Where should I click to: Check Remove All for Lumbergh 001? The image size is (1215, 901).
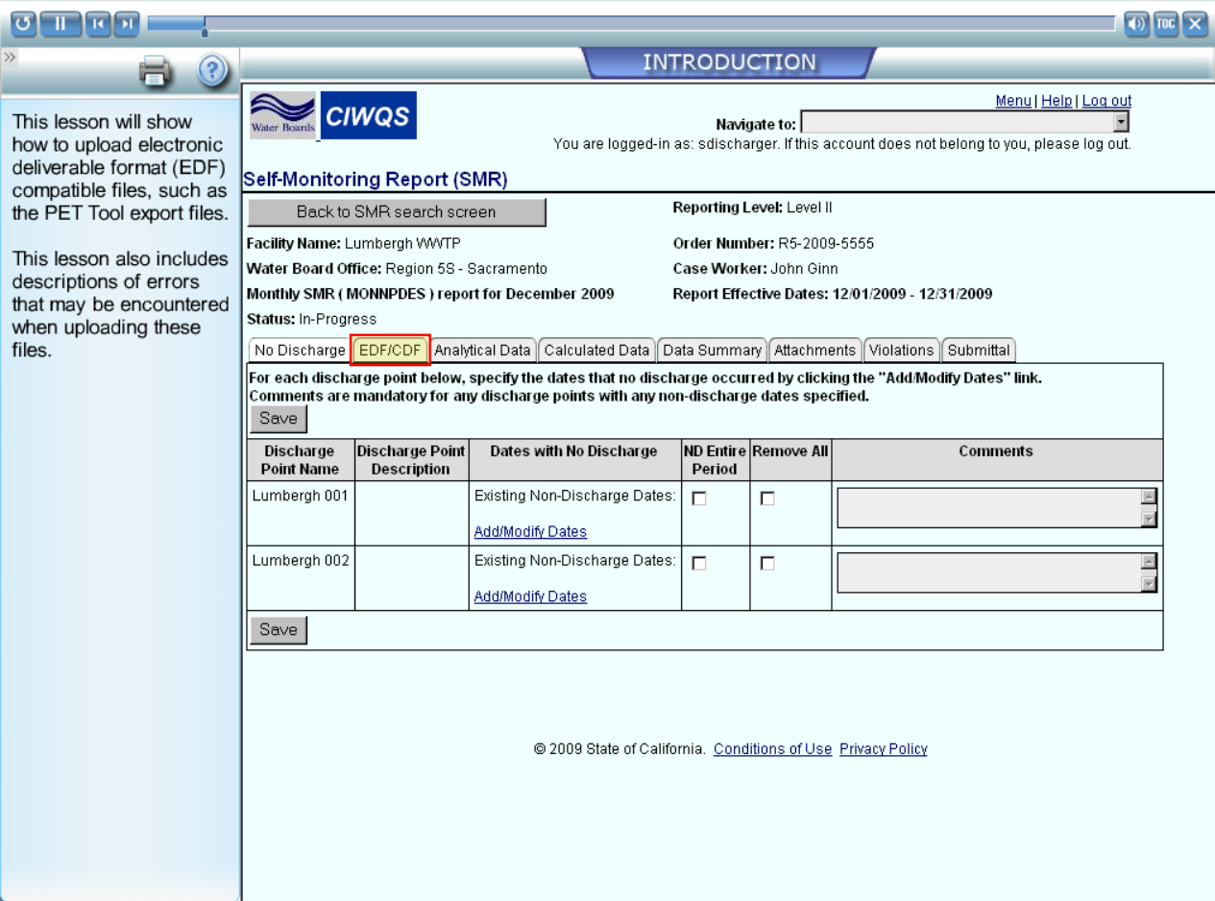click(766, 499)
